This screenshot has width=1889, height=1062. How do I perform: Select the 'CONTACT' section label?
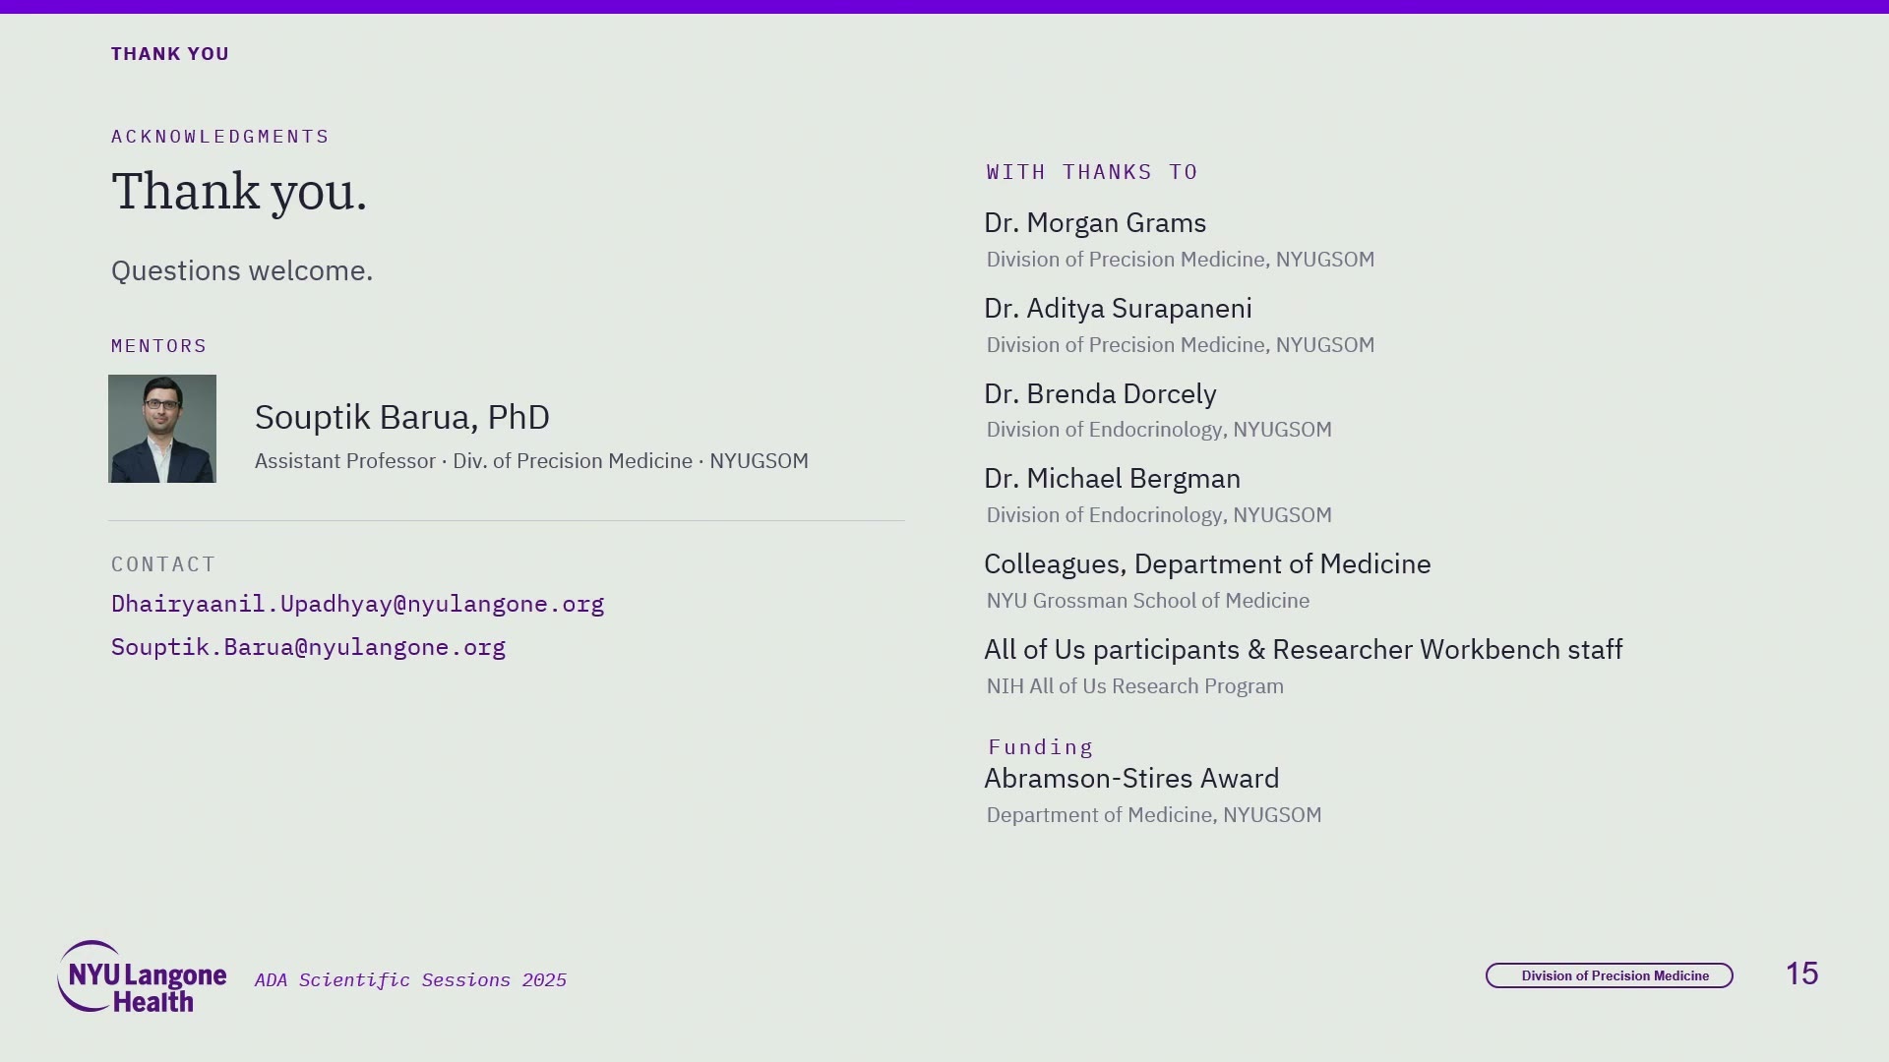(x=163, y=564)
